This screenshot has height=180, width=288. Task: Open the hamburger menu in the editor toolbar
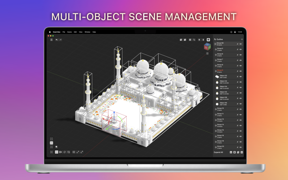[52, 40]
